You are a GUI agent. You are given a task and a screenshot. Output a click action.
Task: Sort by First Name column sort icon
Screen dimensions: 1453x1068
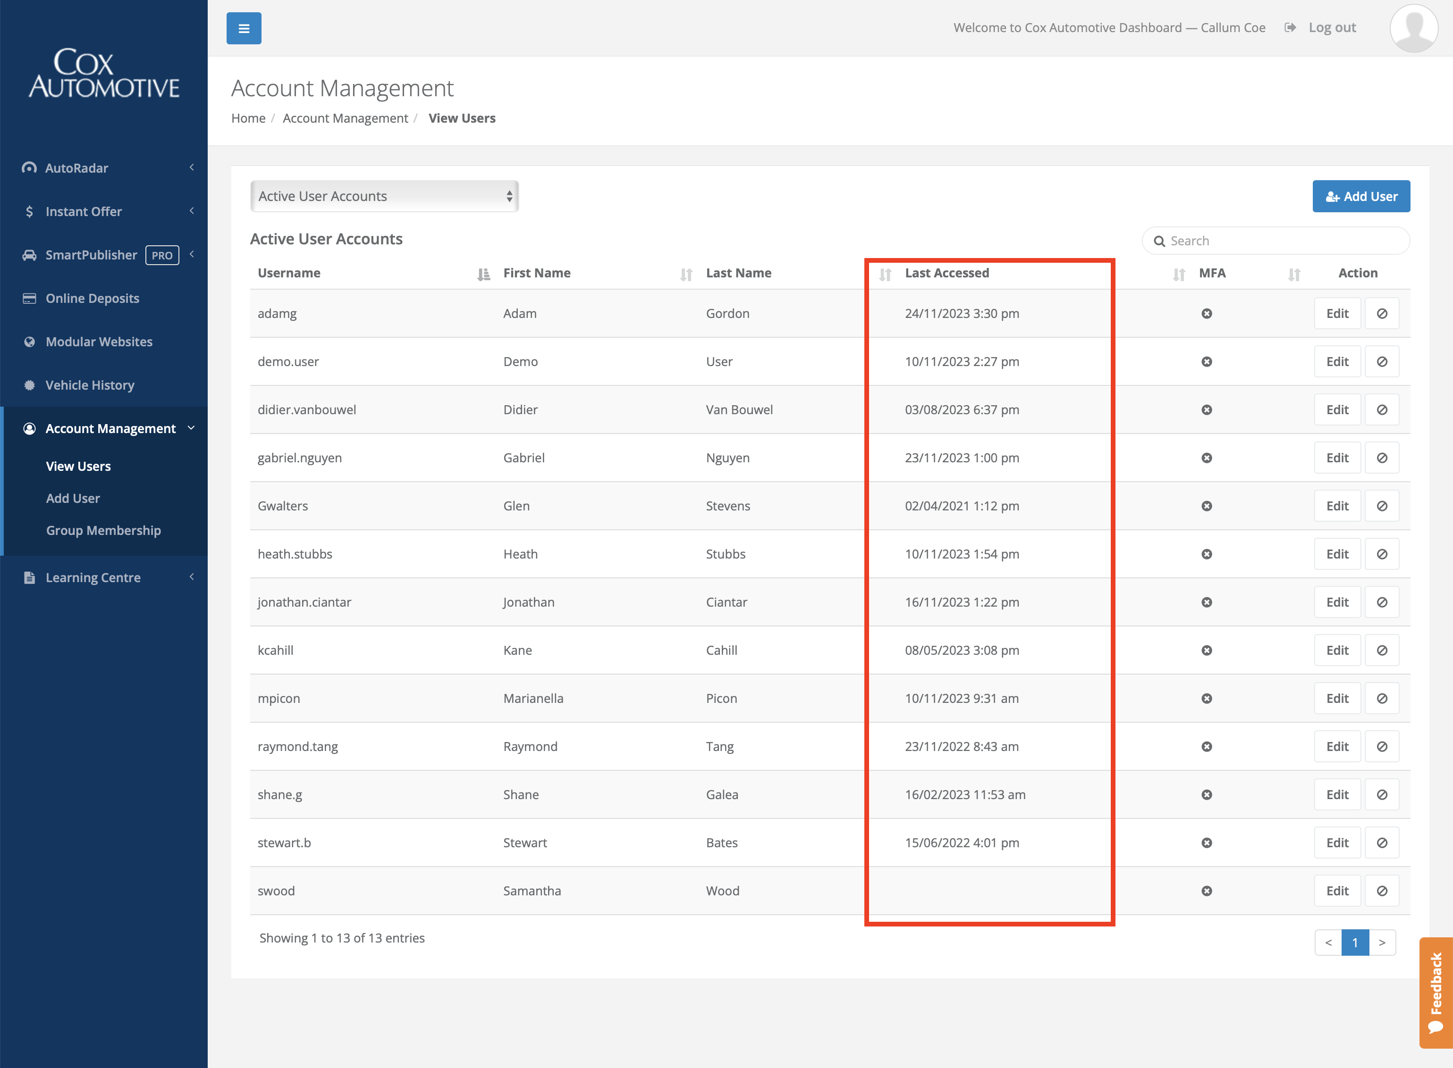coord(686,275)
